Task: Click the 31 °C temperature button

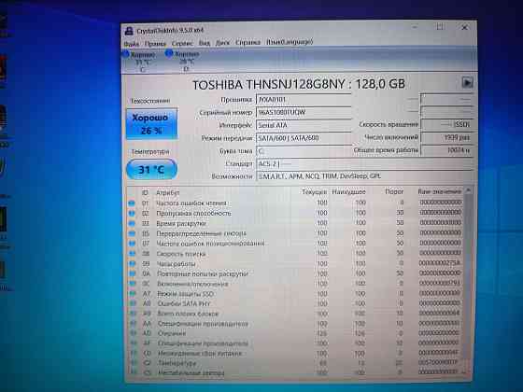Action: [x=151, y=169]
